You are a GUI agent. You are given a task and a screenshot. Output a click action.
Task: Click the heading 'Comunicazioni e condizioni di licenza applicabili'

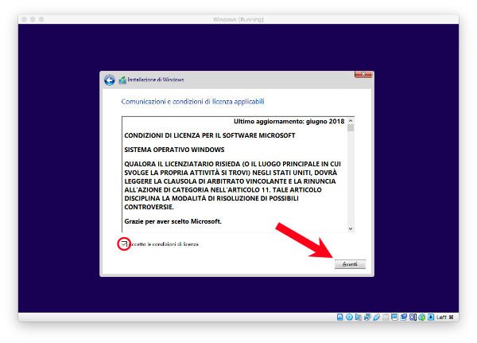click(192, 101)
